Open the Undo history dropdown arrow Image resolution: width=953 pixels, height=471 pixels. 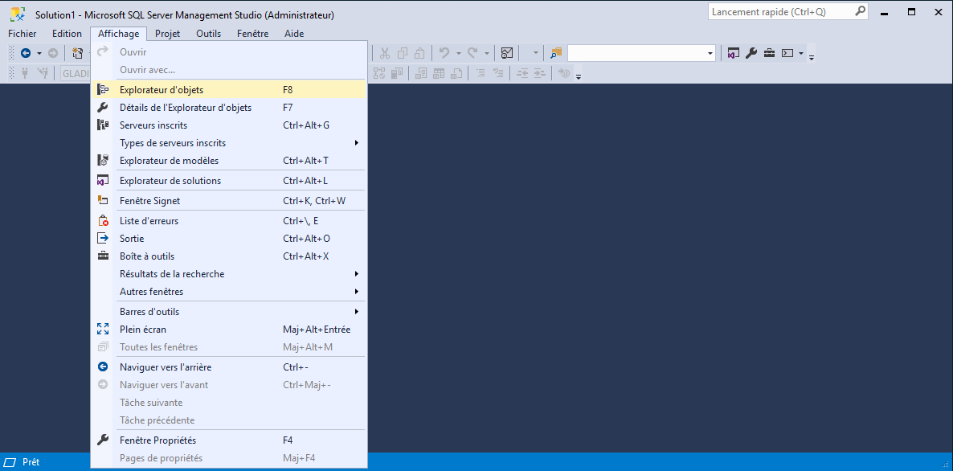(458, 54)
